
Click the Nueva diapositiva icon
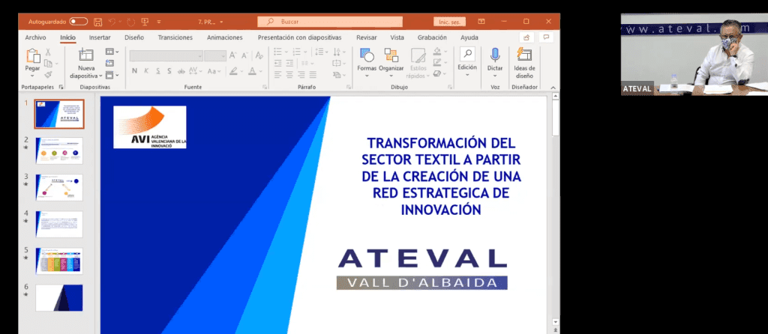tap(85, 56)
